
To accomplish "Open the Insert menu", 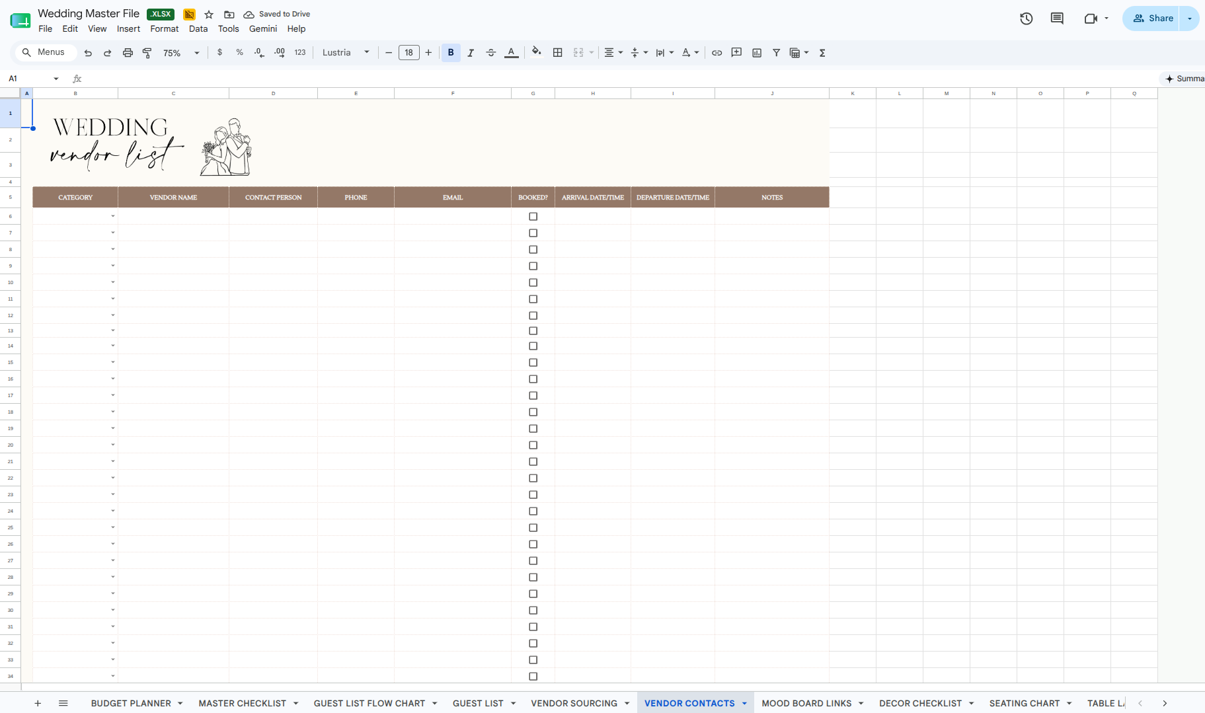I will [x=128, y=29].
